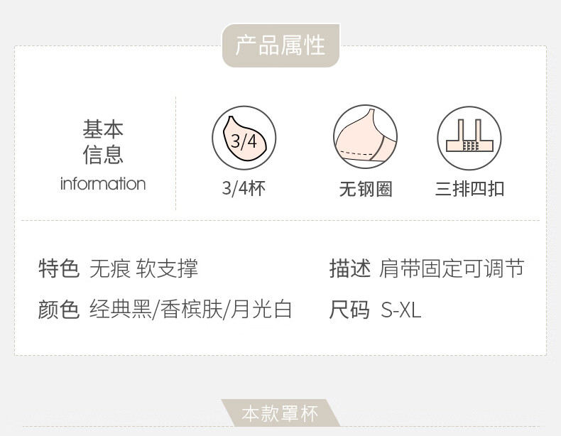
Task: Click the 无钢圈 label text
Action: pos(366,189)
